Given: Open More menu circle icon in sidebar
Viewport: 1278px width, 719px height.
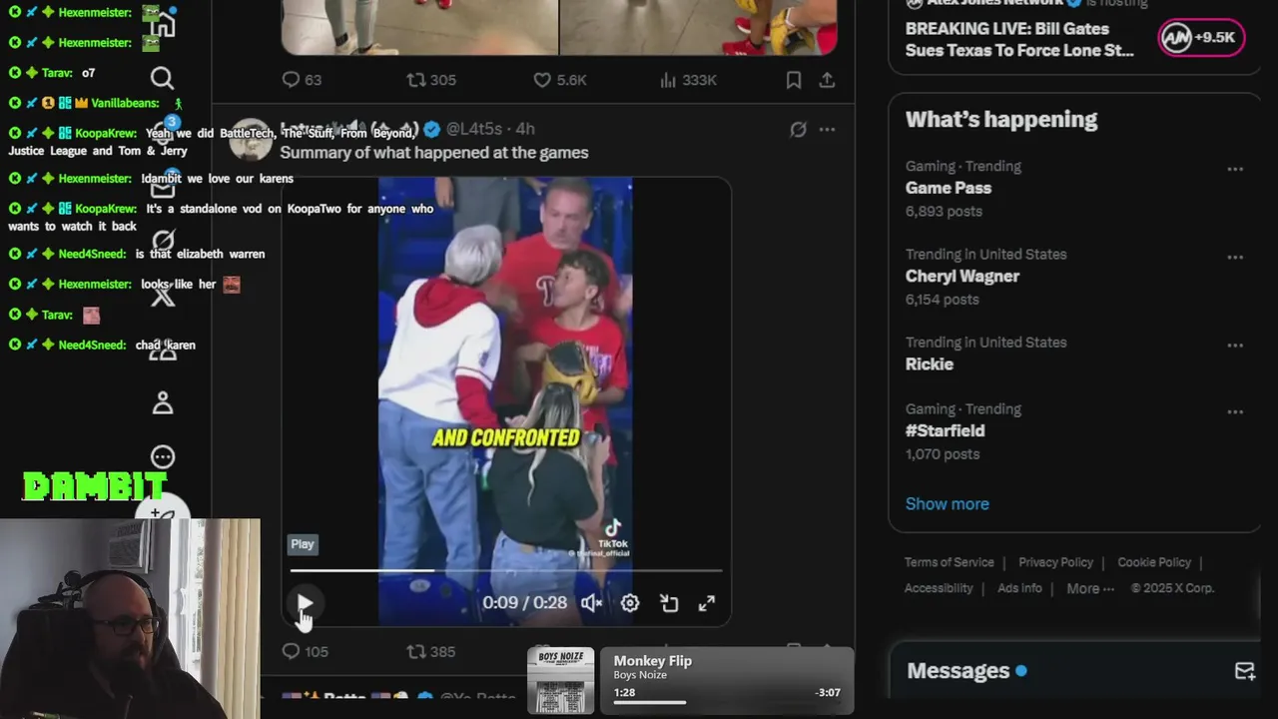Looking at the screenshot, I should (163, 456).
